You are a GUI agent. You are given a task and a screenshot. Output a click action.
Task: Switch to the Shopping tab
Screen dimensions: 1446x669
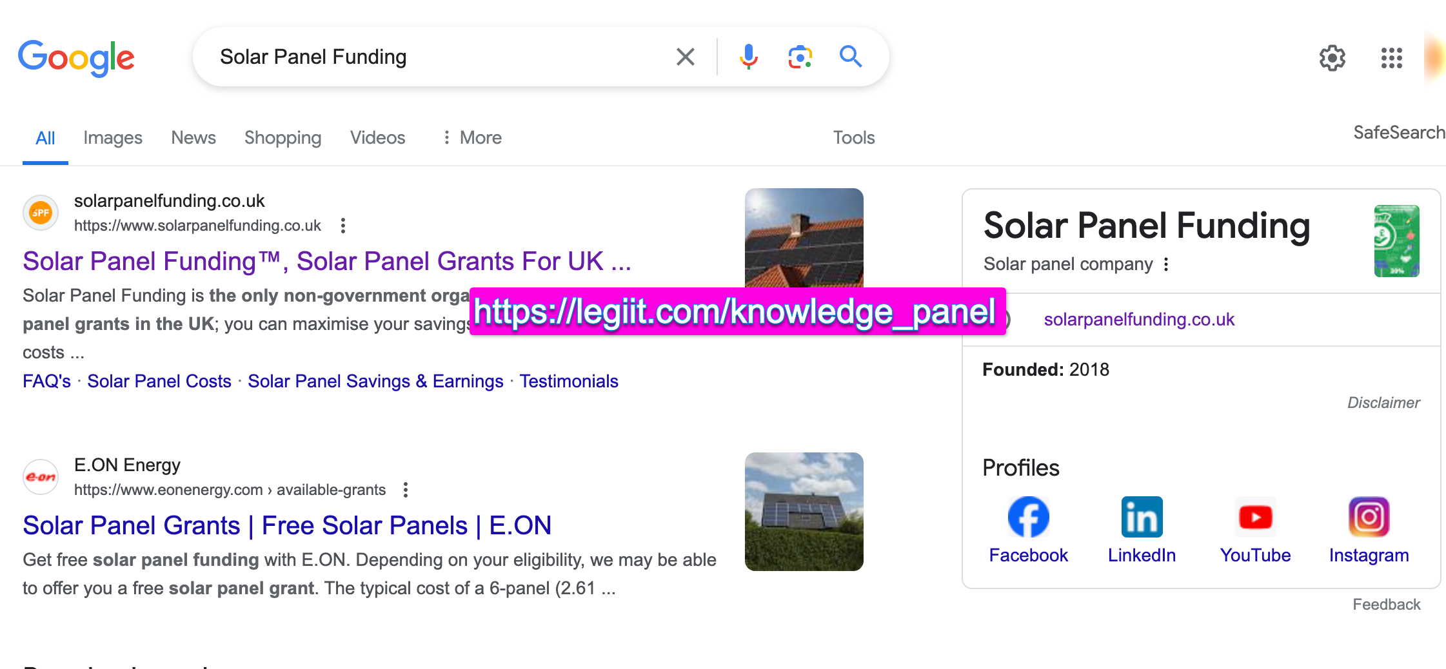point(282,137)
